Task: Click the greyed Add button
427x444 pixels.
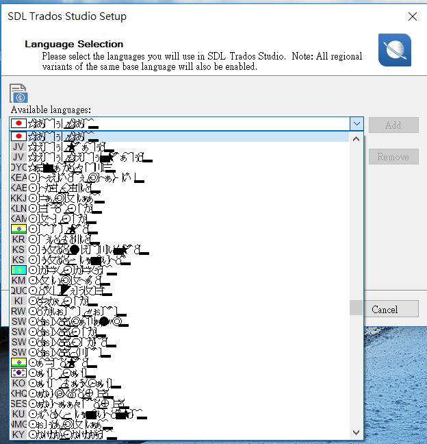Action: coord(393,125)
